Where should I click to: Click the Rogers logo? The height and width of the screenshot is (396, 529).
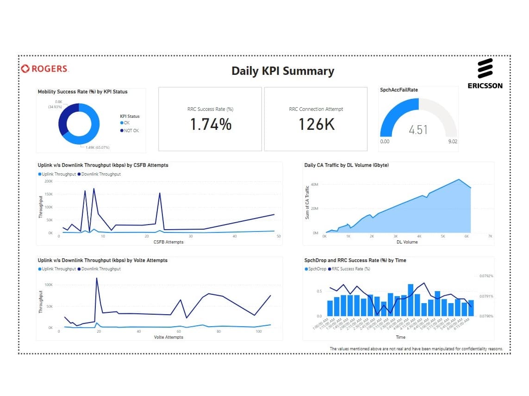coord(45,69)
